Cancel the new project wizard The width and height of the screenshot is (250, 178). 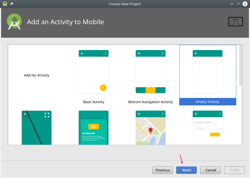point(211,170)
